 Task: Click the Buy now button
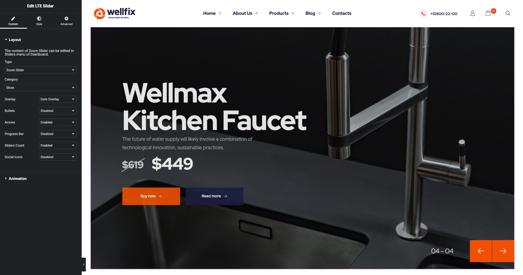click(151, 196)
